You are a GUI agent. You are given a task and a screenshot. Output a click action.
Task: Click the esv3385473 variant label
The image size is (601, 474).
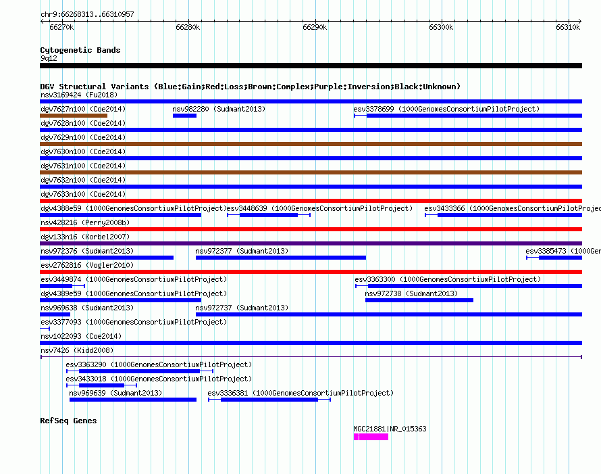coord(563,251)
